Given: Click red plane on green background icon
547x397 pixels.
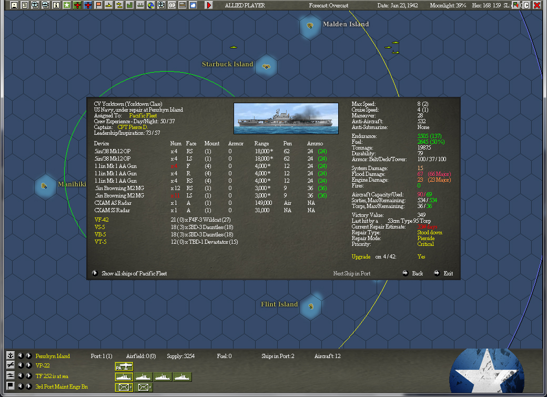Looking at the screenshot, I should 77,5.
